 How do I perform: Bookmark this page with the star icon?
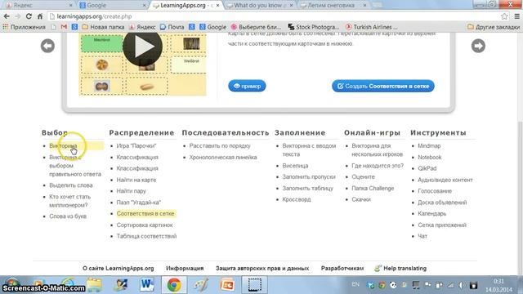coord(504,16)
